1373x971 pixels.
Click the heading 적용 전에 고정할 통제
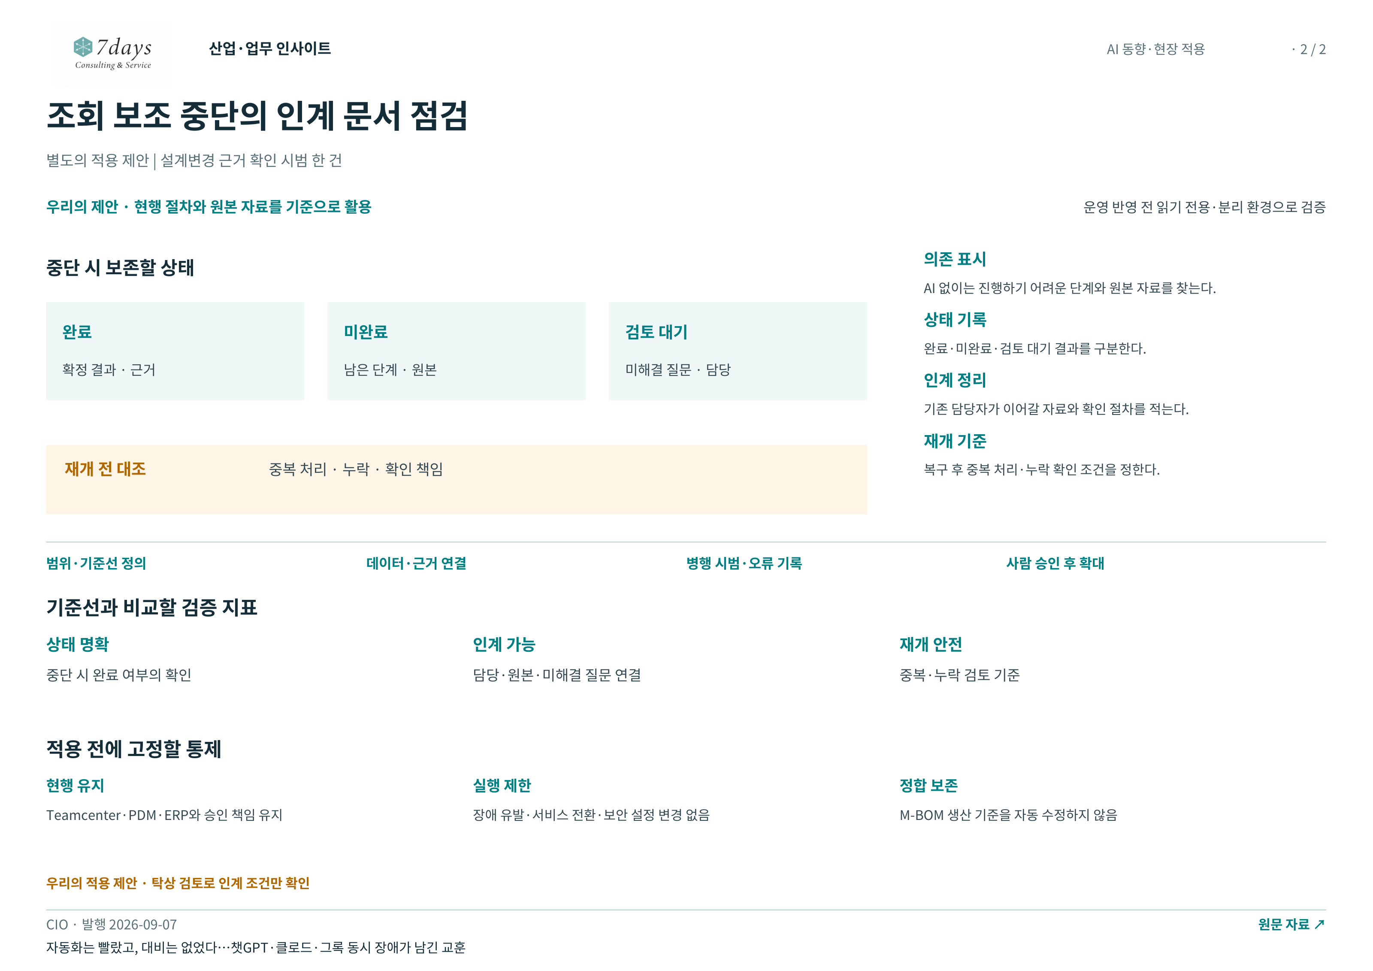click(134, 749)
